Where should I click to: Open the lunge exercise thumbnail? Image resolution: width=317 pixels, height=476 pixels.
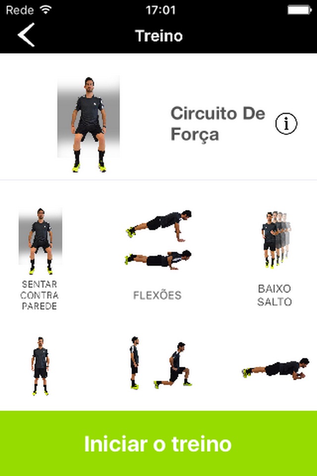coord(158,363)
